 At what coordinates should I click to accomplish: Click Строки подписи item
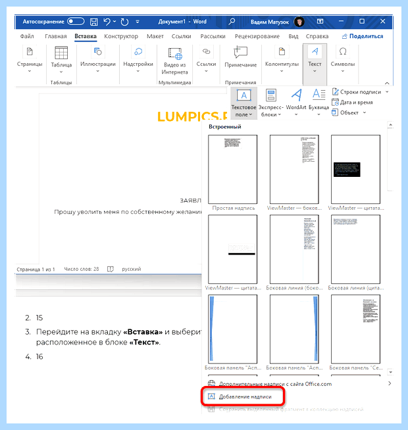tap(357, 92)
